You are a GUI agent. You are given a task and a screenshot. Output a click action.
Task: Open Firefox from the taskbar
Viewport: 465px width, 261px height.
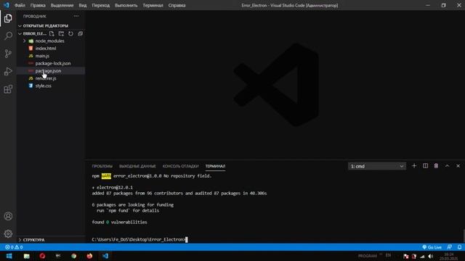tap(89, 256)
